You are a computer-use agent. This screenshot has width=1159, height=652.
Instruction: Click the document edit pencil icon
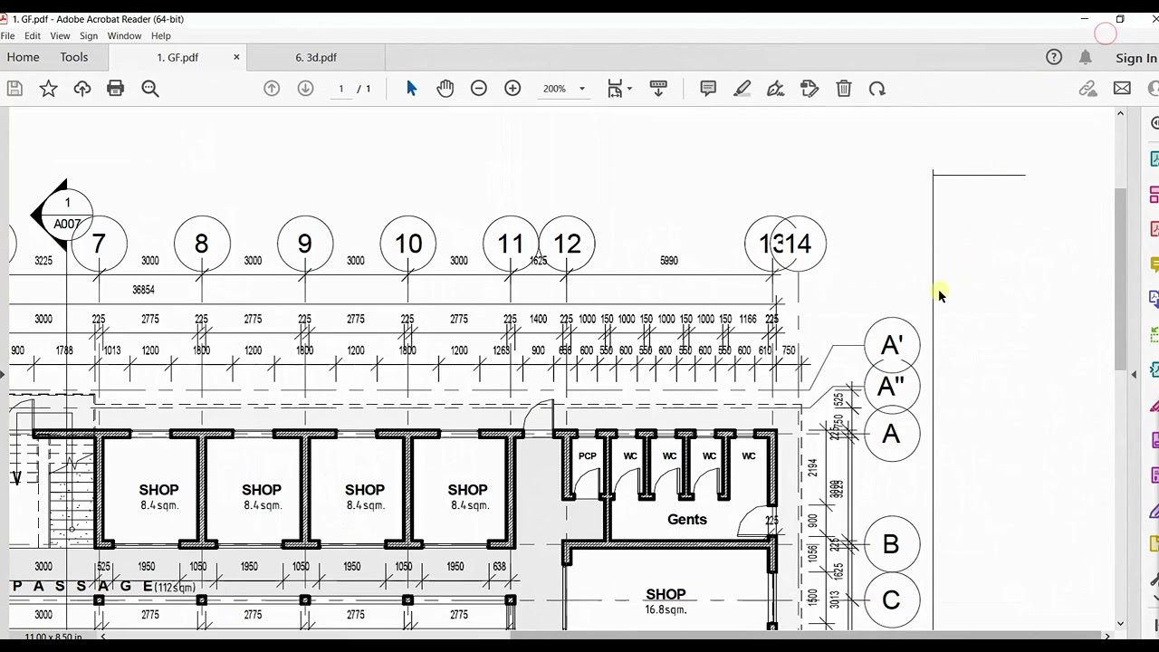click(x=809, y=89)
